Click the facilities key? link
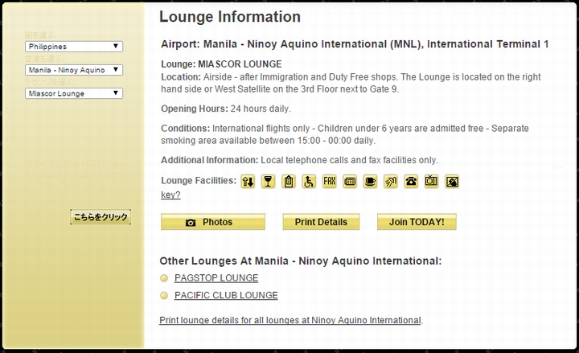The image size is (579, 353). click(170, 195)
